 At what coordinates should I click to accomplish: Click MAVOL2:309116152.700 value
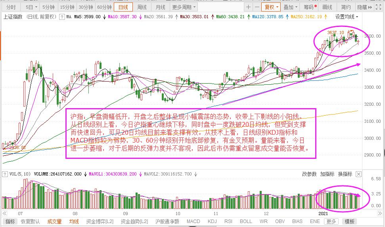168,174
